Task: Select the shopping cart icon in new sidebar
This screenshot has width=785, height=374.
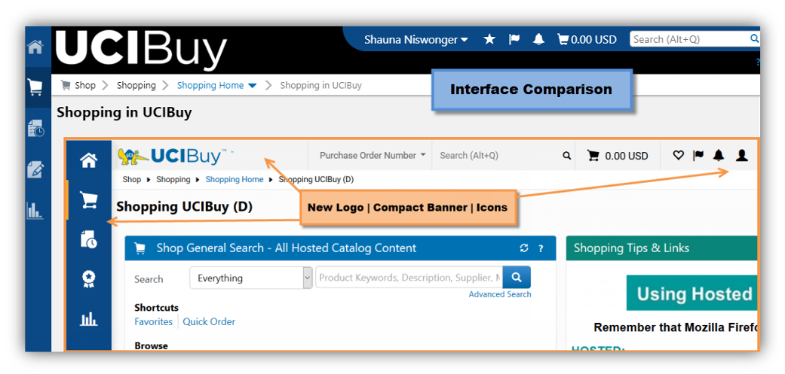Action: coord(89,200)
